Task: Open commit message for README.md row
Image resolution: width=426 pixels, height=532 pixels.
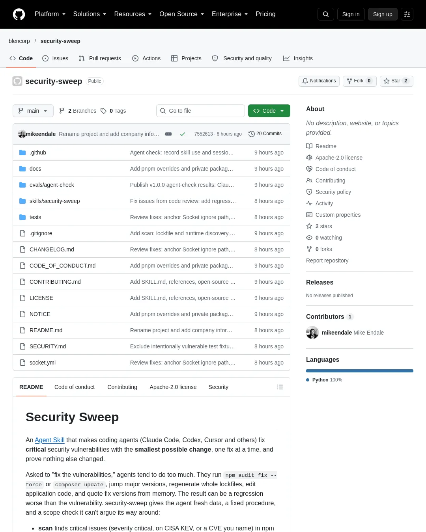Action: click(x=181, y=330)
